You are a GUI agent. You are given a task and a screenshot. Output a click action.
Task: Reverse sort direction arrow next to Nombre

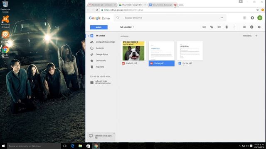coord(256,36)
